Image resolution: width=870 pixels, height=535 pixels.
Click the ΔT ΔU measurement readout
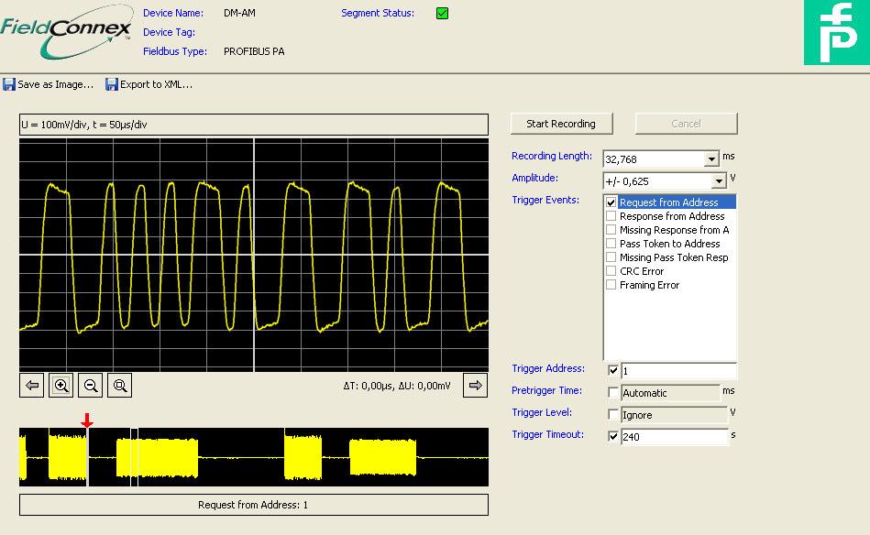397,386
